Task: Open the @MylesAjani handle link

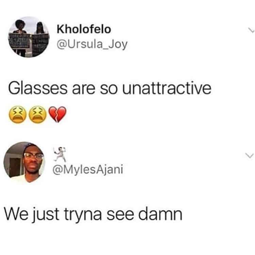Action: point(88,169)
